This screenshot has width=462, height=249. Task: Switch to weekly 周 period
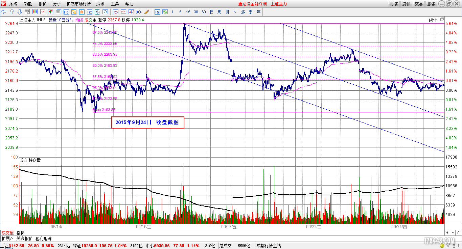[220, 12]
